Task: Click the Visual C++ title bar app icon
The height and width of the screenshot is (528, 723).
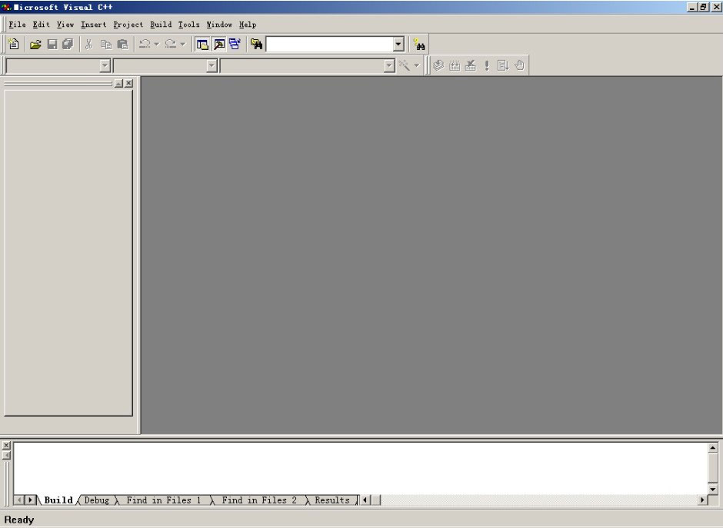Action: pos(6,7)
